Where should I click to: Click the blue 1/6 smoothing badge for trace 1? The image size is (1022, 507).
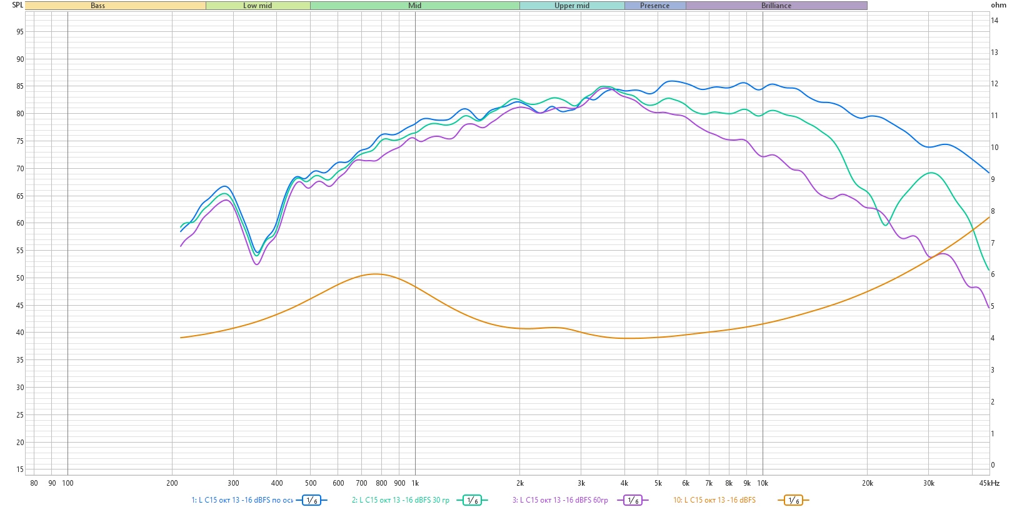(x=311, y=500)
